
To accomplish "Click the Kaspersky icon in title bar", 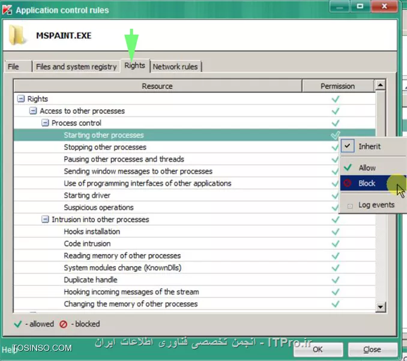I will [7, 10].
